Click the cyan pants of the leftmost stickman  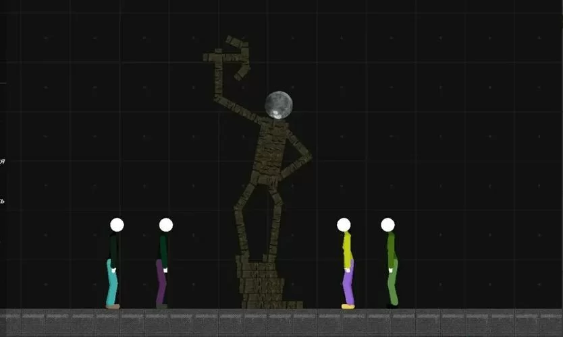click(x=112, y=283)
